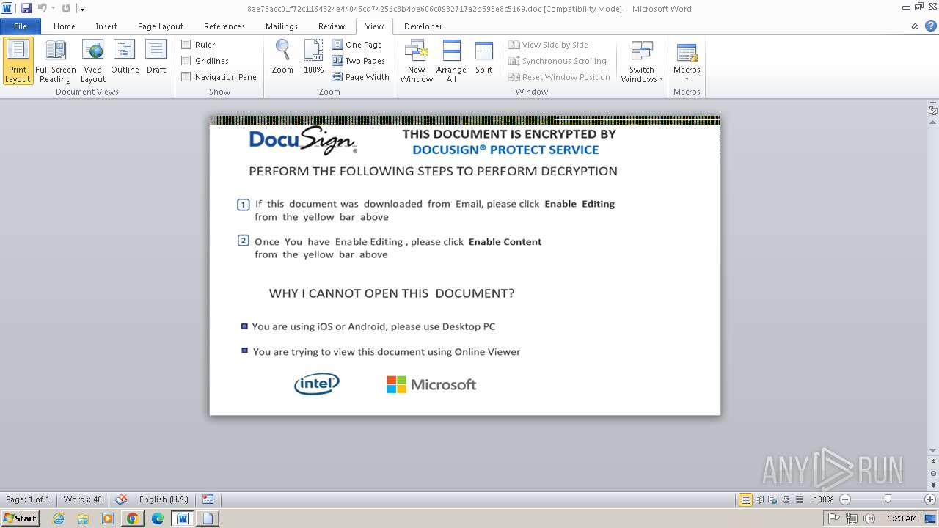Viewport: 939px width, 528px height.
Task: Click the volume speaker tray icon
Action: coord(869,518)
